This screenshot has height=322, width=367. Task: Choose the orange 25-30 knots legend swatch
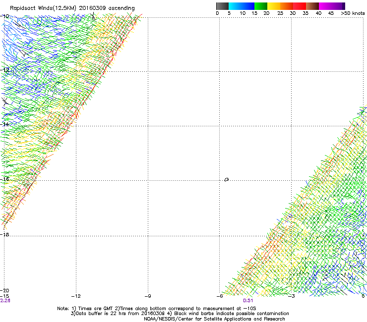coord(287,6)
